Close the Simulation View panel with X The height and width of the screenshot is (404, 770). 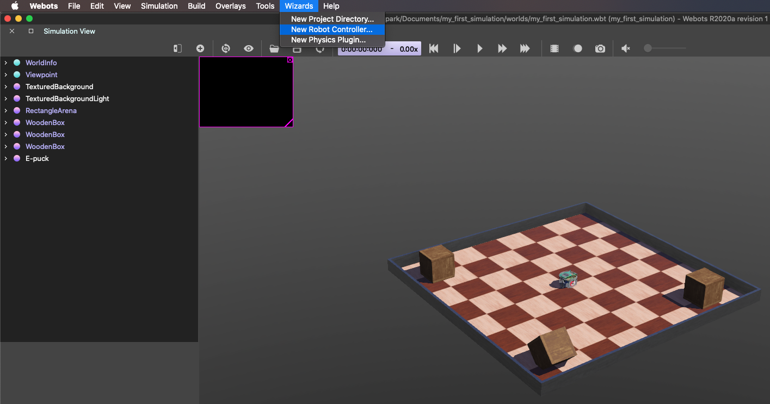[x=12, y=31]
